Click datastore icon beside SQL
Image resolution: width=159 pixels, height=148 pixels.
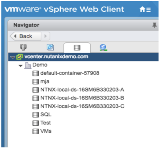point(36,115)
